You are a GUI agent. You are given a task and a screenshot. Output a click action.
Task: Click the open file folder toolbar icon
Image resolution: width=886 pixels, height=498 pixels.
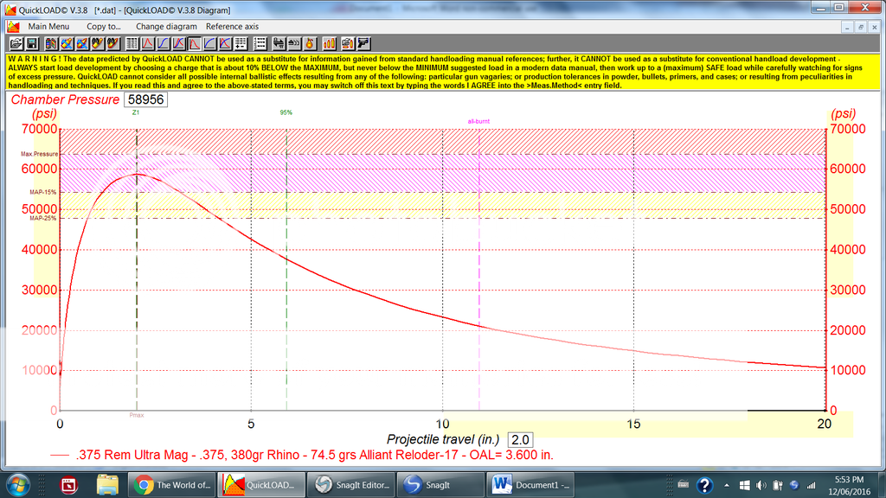point(16,43)
